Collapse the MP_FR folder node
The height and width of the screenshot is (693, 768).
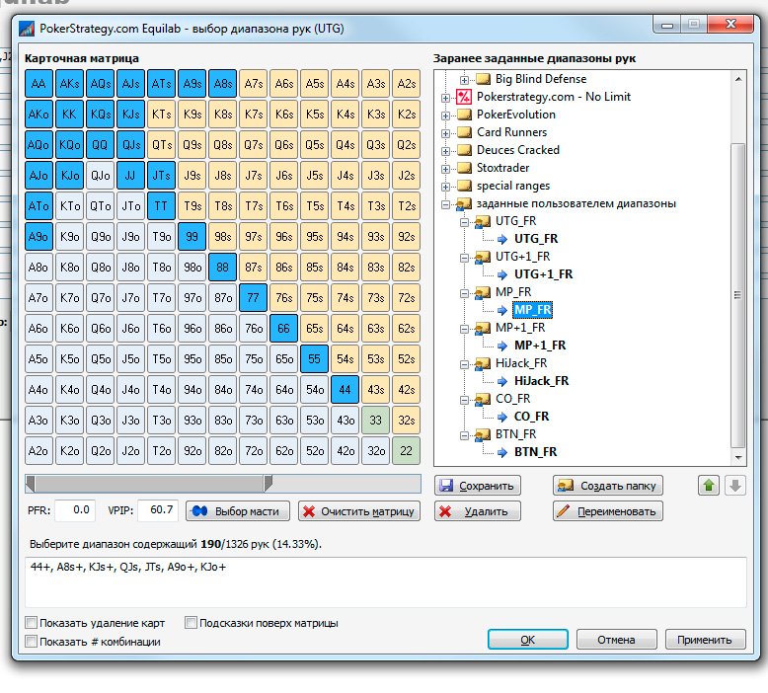pos(464,293)
